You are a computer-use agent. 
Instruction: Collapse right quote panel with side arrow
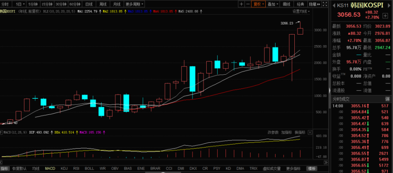tap(330, 90)
